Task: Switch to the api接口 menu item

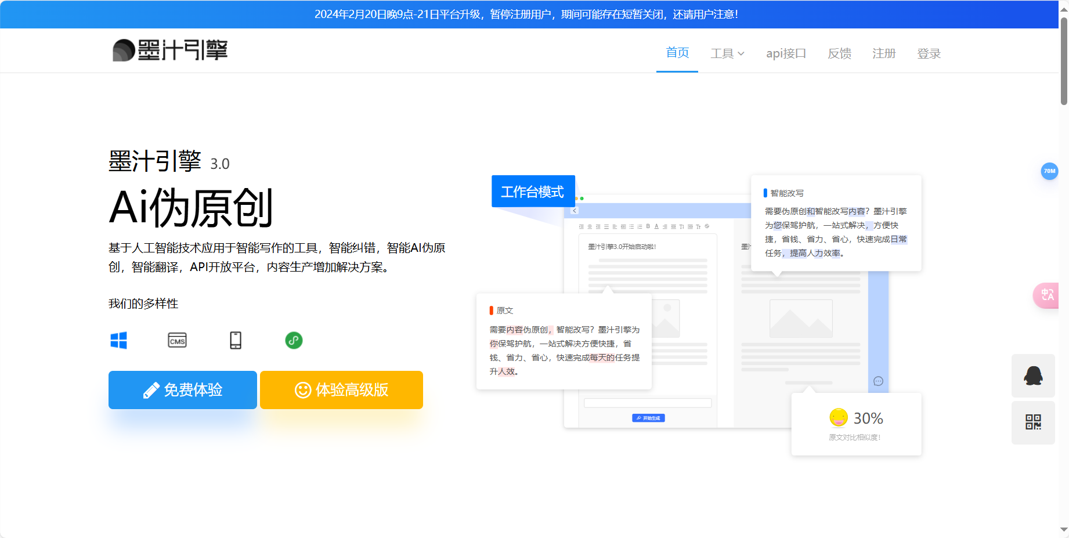Action: point(786,53)
